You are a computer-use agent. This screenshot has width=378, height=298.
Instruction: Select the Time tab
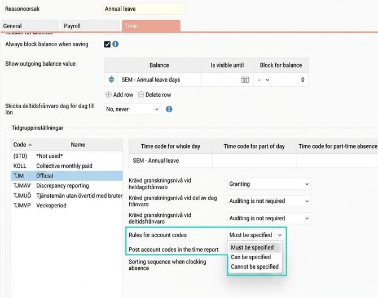151,26
